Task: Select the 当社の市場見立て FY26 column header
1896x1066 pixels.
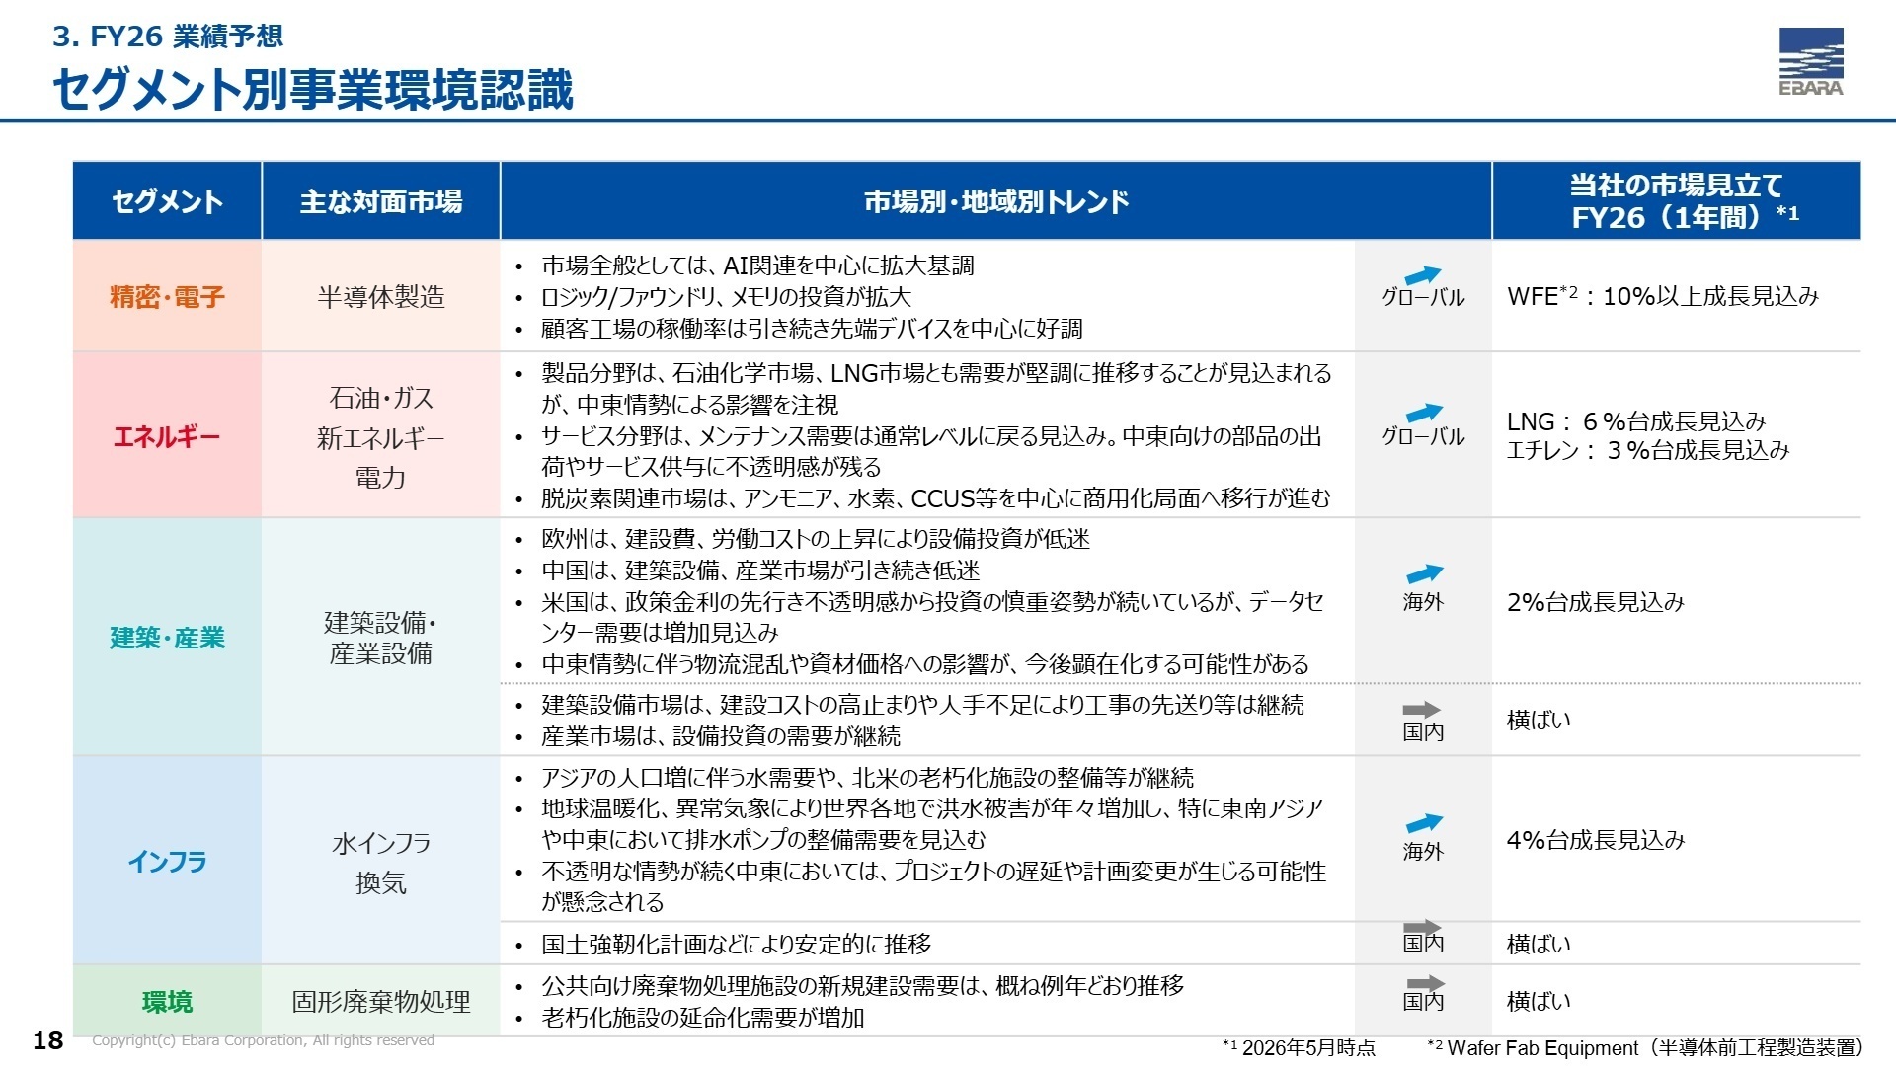Action: click(x=1677, y=201)
